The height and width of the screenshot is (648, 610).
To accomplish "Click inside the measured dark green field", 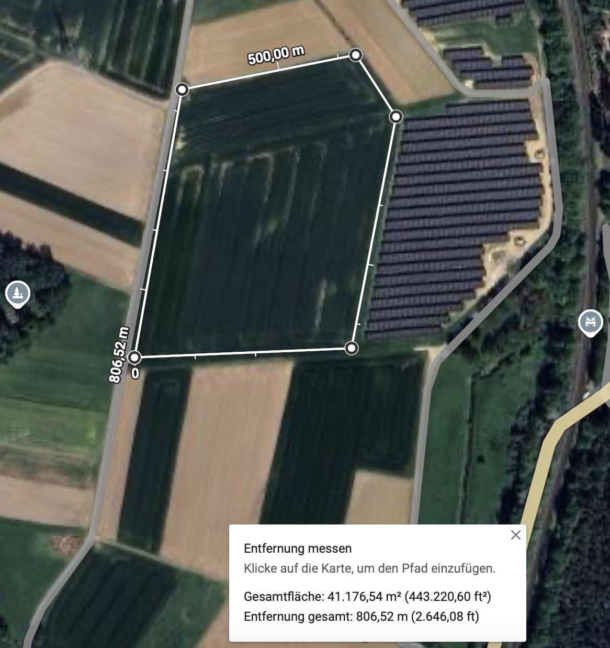I will click(x=262, y=220).
